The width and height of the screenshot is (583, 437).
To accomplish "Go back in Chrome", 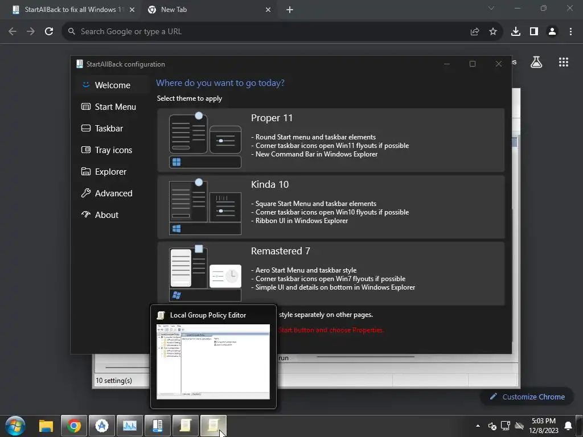I will tap(13, 32).
